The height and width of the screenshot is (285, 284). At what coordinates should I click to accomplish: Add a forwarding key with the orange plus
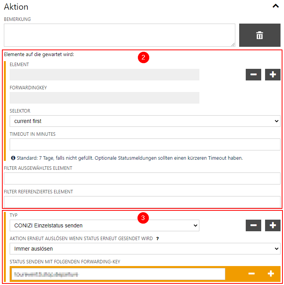pos(271,274)
